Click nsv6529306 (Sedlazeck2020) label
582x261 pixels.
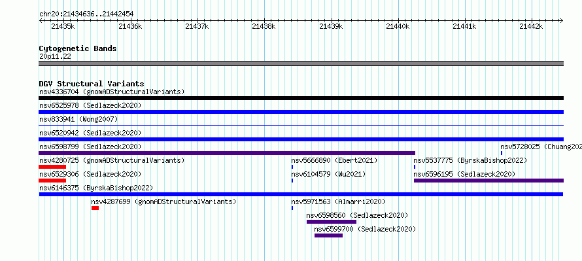(90, 174)
